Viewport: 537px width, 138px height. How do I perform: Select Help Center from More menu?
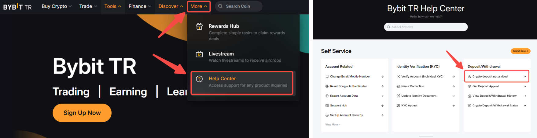click(242, 83)
